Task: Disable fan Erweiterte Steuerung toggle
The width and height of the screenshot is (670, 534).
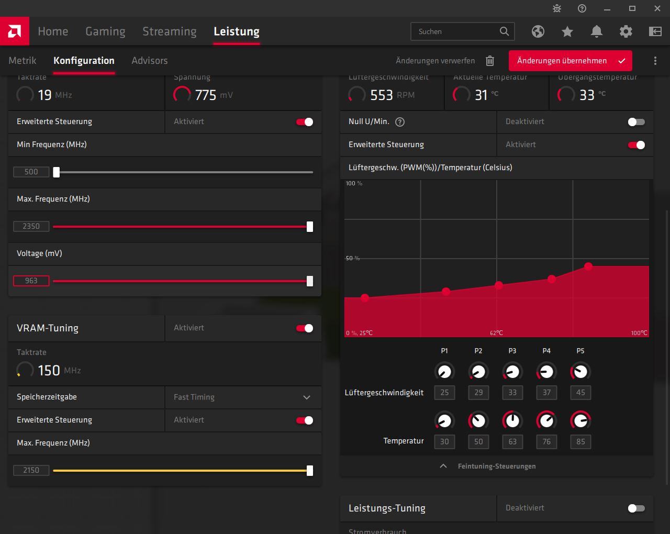Action: pos(636,145)
